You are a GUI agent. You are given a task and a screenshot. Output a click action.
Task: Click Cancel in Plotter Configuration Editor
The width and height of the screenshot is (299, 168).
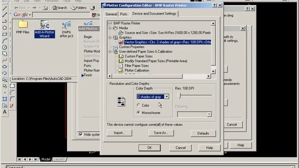point(180,148)
